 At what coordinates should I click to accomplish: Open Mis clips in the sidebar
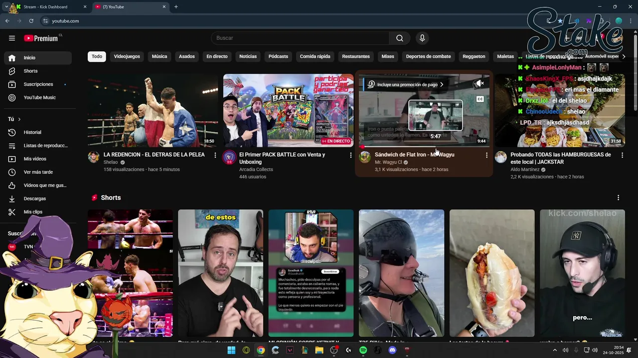click(38, 212)
